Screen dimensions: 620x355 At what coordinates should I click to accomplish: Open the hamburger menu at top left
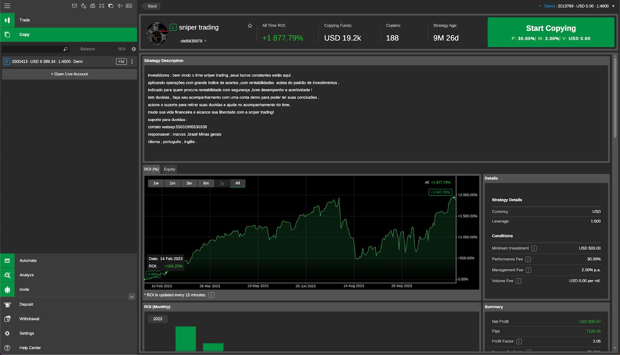pos(7,6)
